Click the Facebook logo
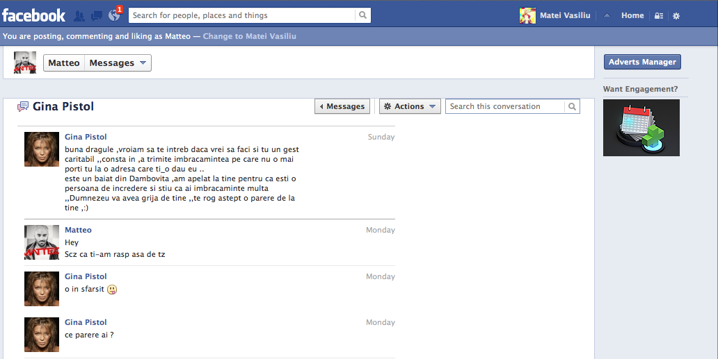Screen dimensions: 718x359 tap(33, 15)
